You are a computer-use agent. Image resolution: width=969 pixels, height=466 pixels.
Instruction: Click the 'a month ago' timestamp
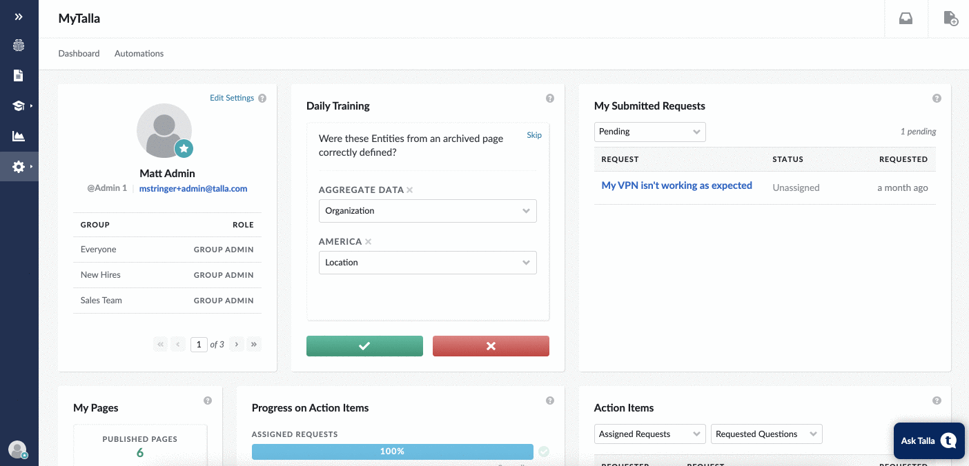click(x=903, y=188)
